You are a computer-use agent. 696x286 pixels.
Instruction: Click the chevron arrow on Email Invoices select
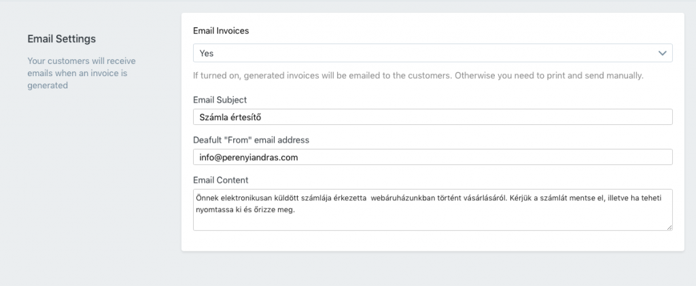(x=662, y=53)
